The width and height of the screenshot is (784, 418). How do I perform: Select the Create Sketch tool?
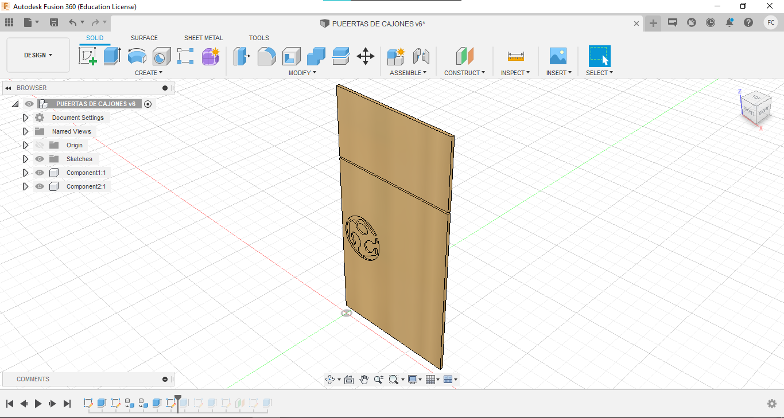pos(87,56)
